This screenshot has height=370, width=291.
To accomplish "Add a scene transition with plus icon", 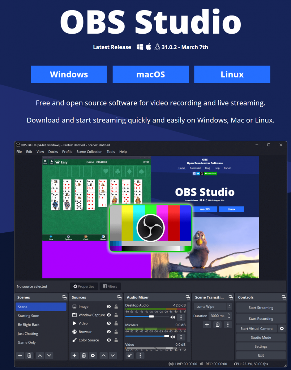I will 207,325.
